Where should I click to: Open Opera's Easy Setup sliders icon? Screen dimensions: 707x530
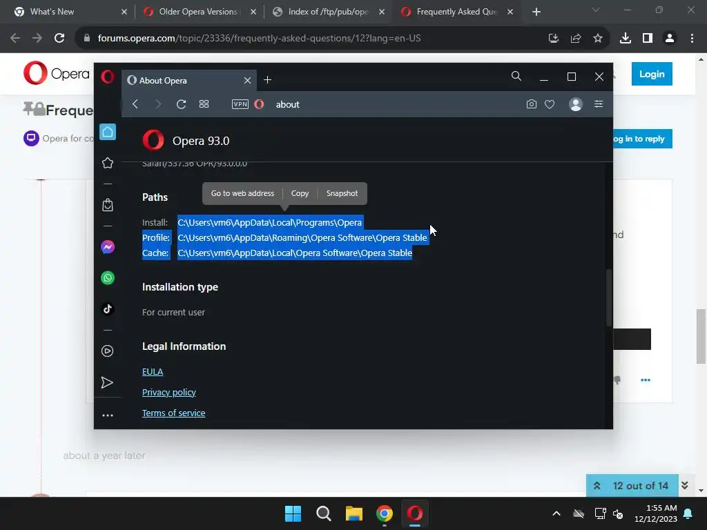click(x=599, y=104)
